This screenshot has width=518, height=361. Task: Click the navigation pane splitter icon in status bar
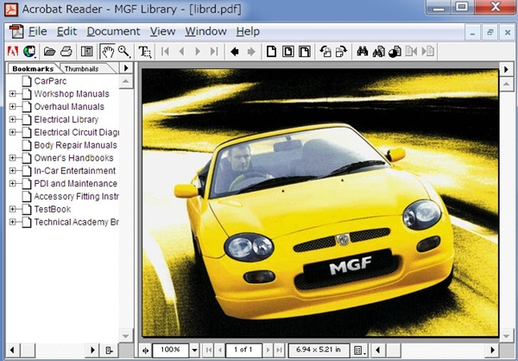pos(145,350)
